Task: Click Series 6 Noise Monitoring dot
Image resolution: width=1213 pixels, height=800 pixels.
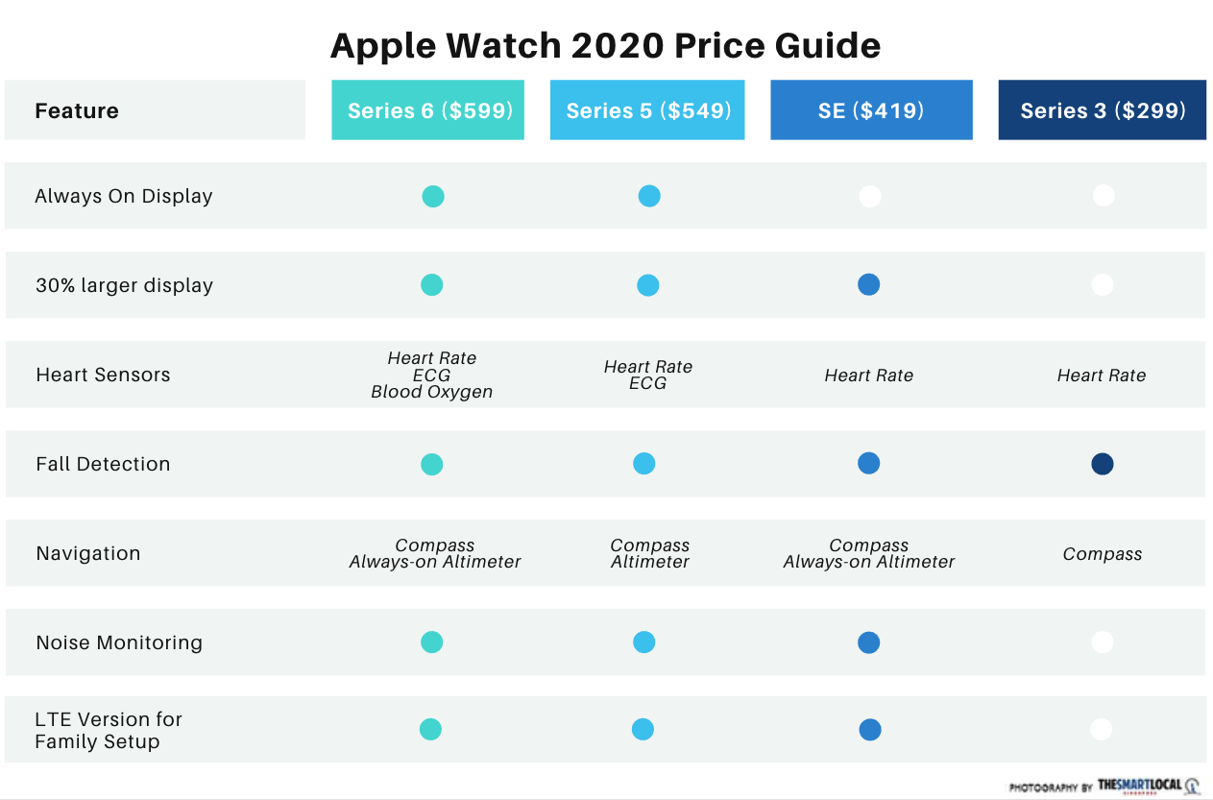Action: click(x=432, y=642)
